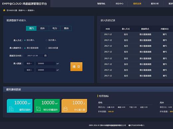Image resolution: width=173 pixels, height=129 pixels.
Task: Click the 数据格式 column header
Action: [145, 29]
